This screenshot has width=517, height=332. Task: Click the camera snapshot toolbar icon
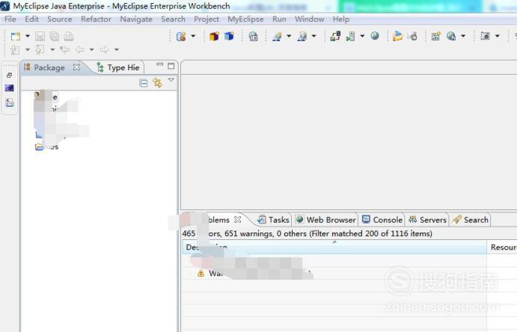pos(485,36)
